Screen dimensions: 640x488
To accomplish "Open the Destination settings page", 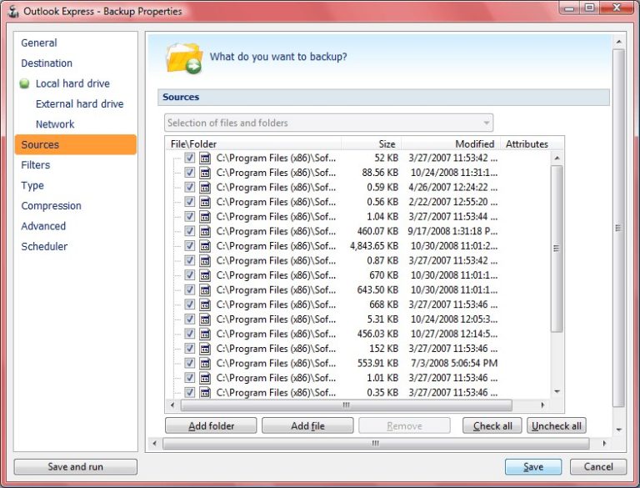I will click(x=47, y=63).
